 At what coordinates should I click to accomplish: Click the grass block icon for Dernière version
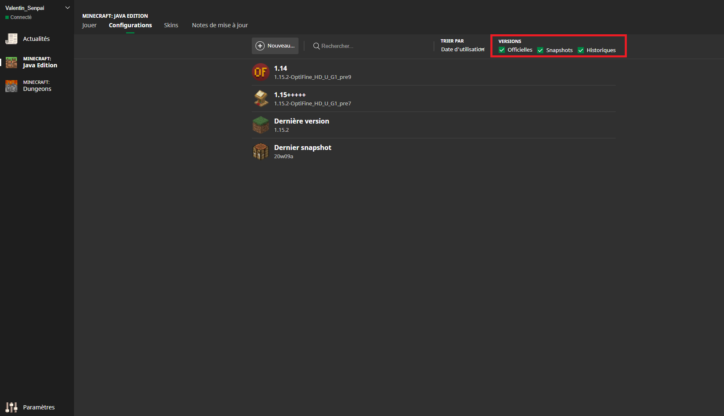pyautogui.click(x=261, y=125)
